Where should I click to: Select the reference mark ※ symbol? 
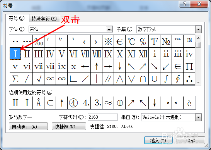coord(108,41)
